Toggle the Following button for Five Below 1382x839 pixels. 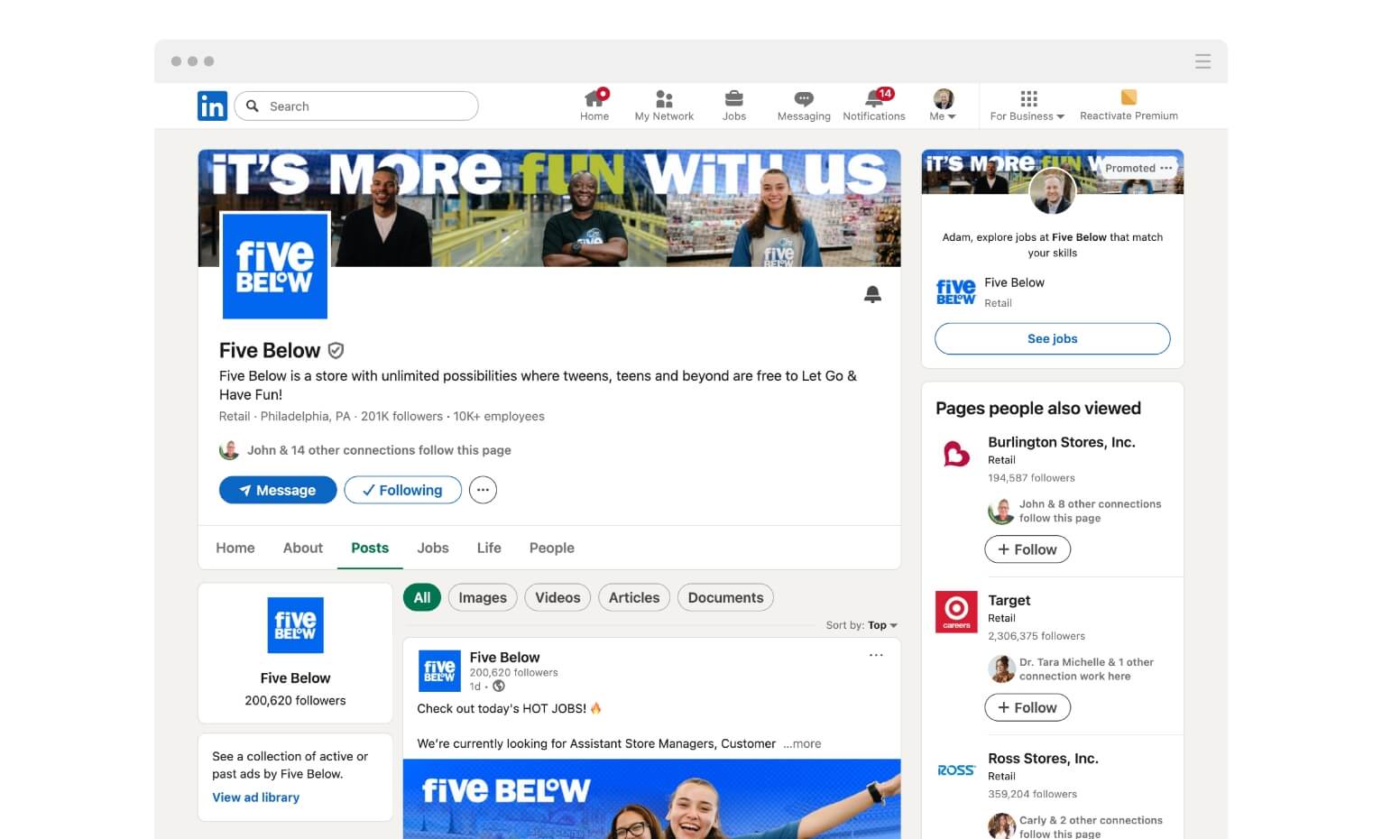pos(402,490)
